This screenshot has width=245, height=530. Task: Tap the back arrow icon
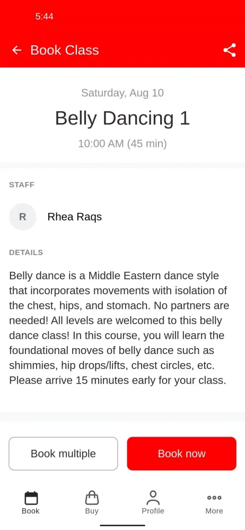(16, 50)
